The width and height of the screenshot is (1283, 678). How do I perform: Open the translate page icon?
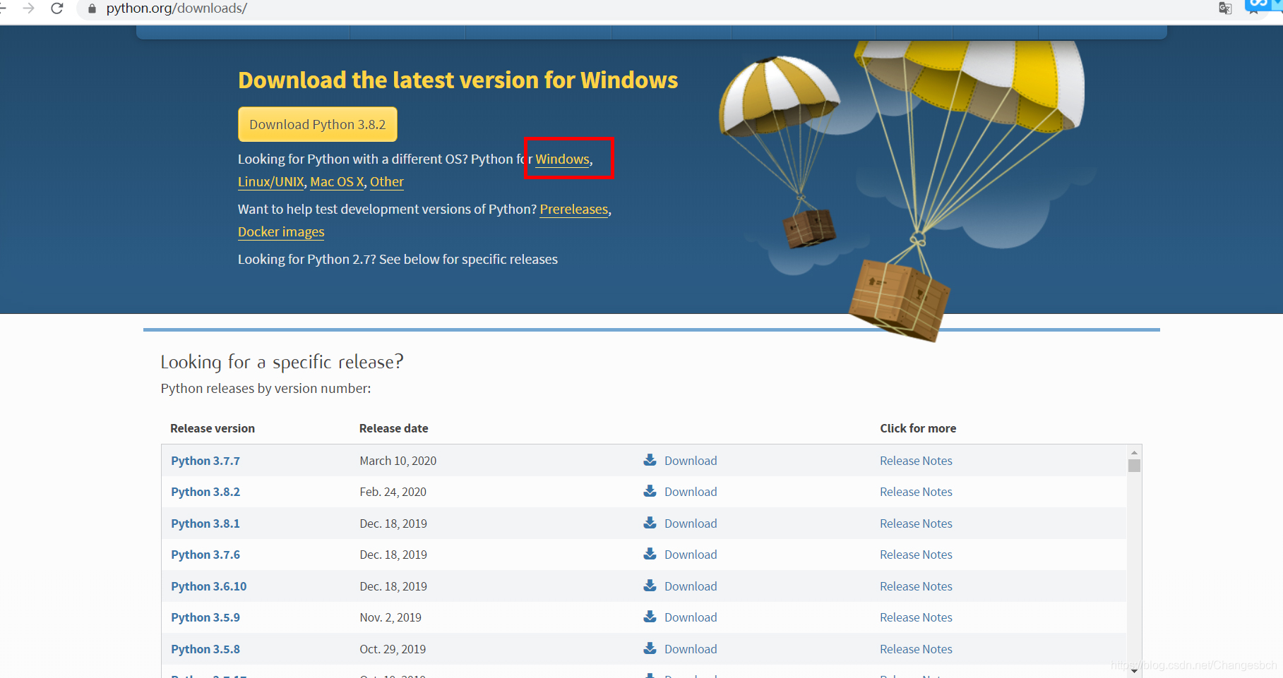(1225, 8)
